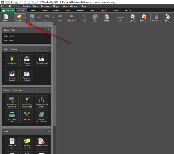This screenshot has width=174, height=154.
Task: Open the Ringtone Tutorial
Action: pos(27,76)
